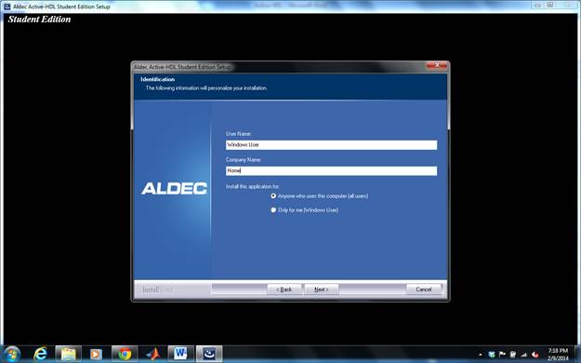
Task: Open Windows Explorer folder in taskbar
Action: [x=68, y=354]
